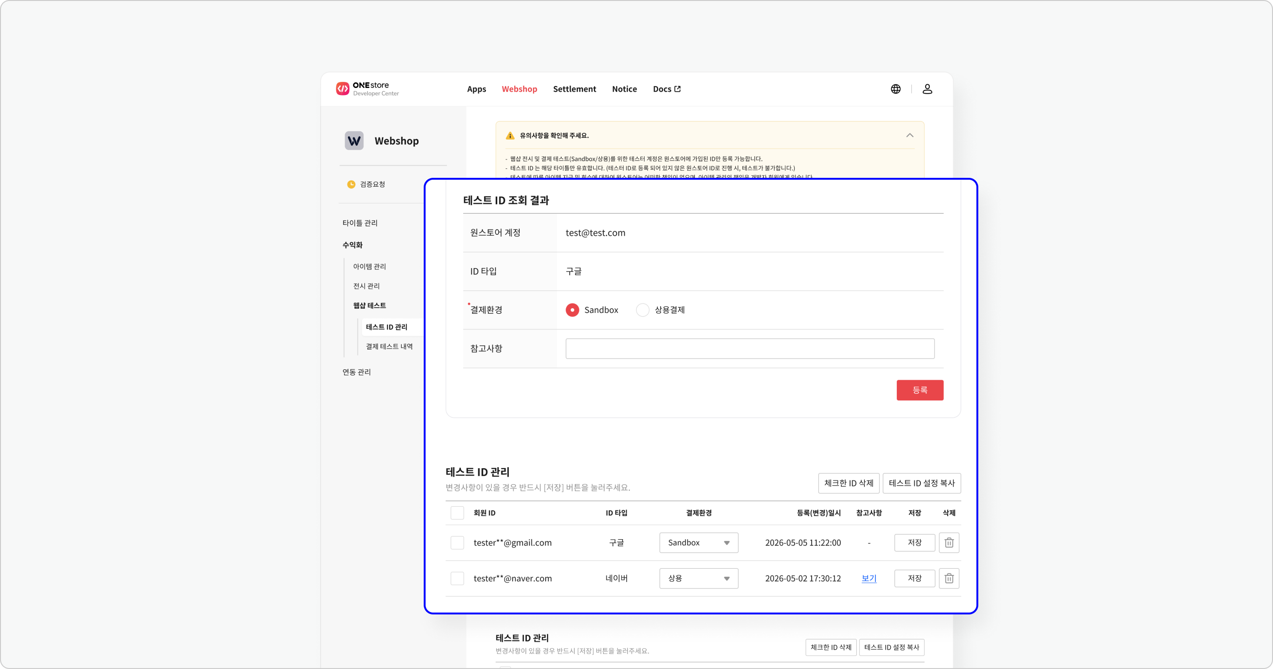
Task: Check the tester**@gmail.com row checkbox
Action: 457,542
